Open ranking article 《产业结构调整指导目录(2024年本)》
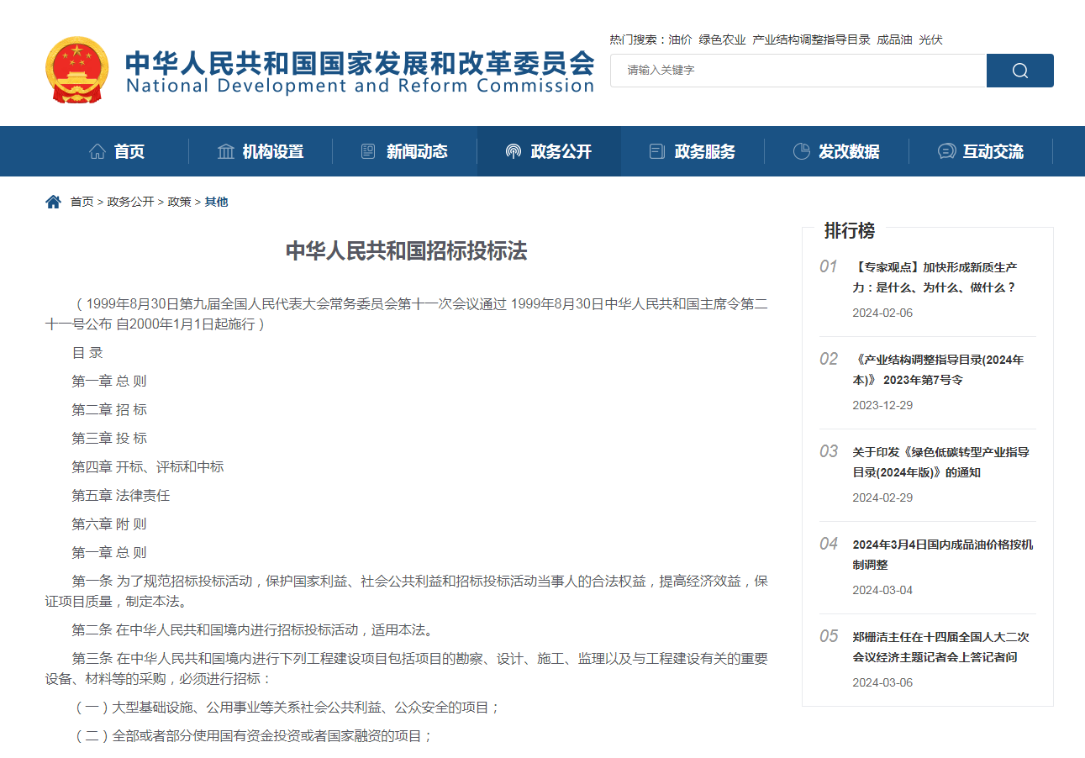The height and width of the screenshot is (758, 1085). click(939, 369)
